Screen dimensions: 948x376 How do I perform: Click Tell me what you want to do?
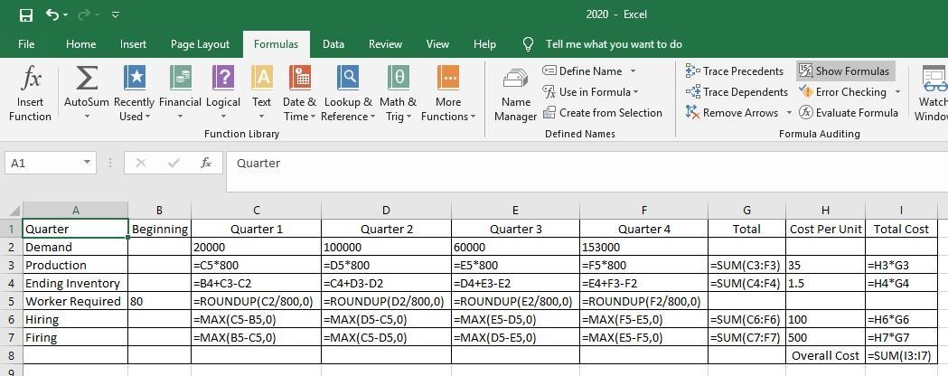[x=614, y=44]
